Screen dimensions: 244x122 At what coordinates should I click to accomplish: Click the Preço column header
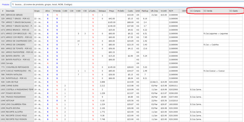click(112, 11)
